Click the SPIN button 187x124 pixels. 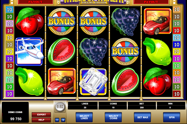(x=172, y=117)
